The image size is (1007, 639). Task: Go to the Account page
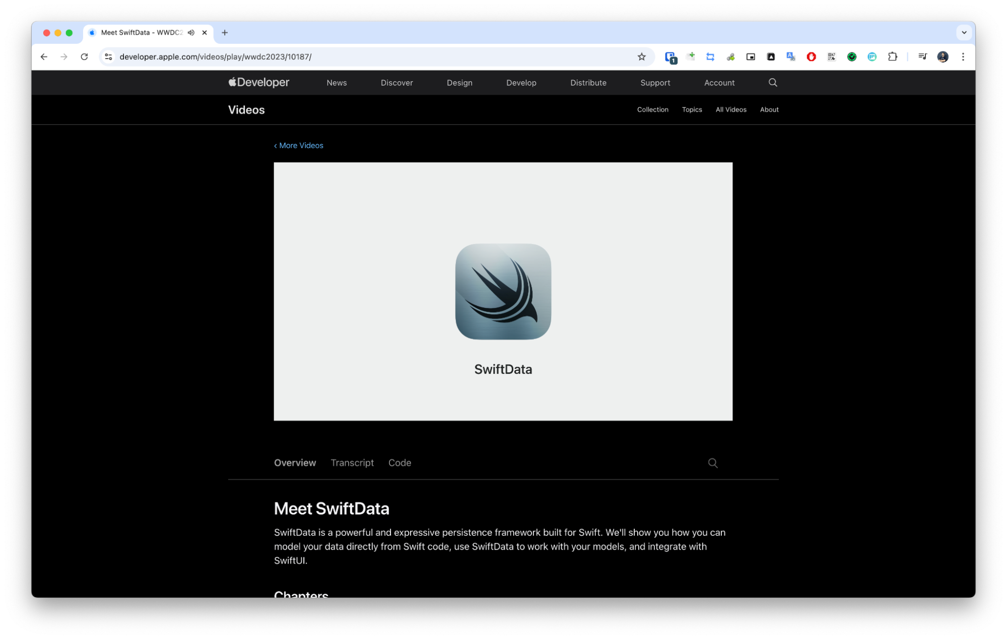pos(719,83)
